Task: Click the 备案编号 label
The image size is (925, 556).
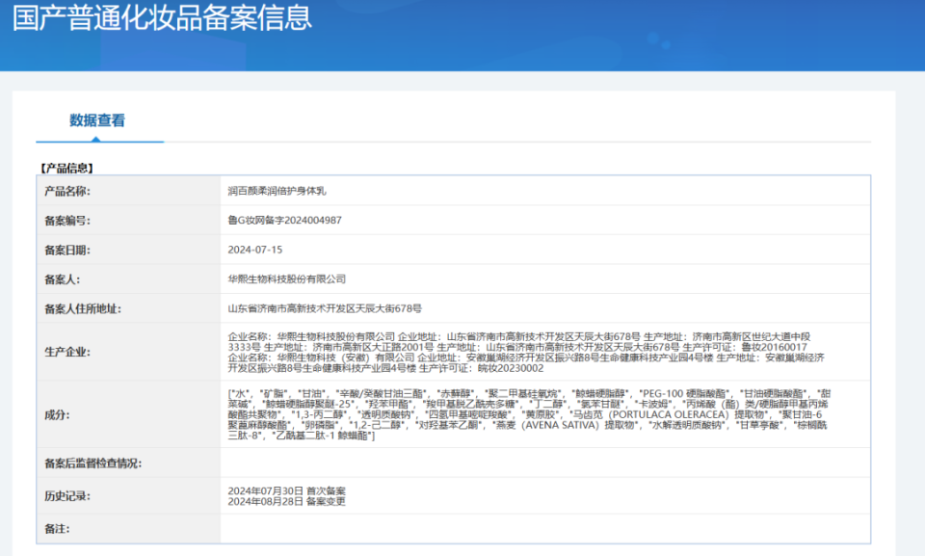Action: pos(67,221)
